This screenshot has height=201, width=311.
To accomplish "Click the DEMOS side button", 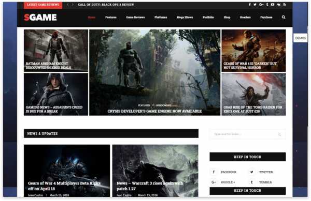I will click(300, 38).
